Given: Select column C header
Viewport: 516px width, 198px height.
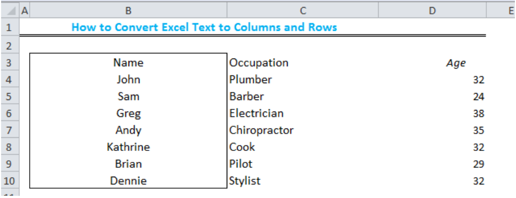Looking at the screenshot, I should click(303, 11).
